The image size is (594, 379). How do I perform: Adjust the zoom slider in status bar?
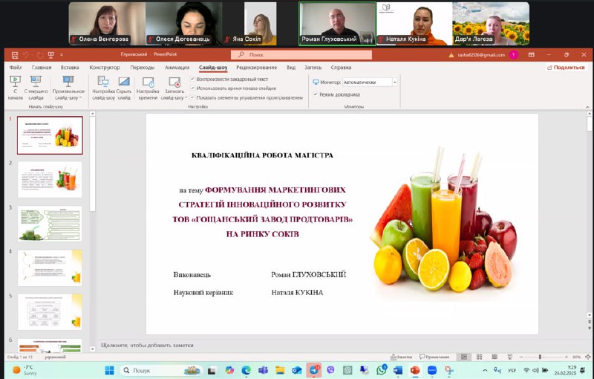(x=540, y=357)
